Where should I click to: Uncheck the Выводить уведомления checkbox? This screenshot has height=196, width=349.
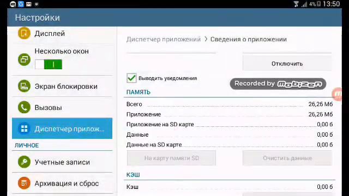pos(131,78)
